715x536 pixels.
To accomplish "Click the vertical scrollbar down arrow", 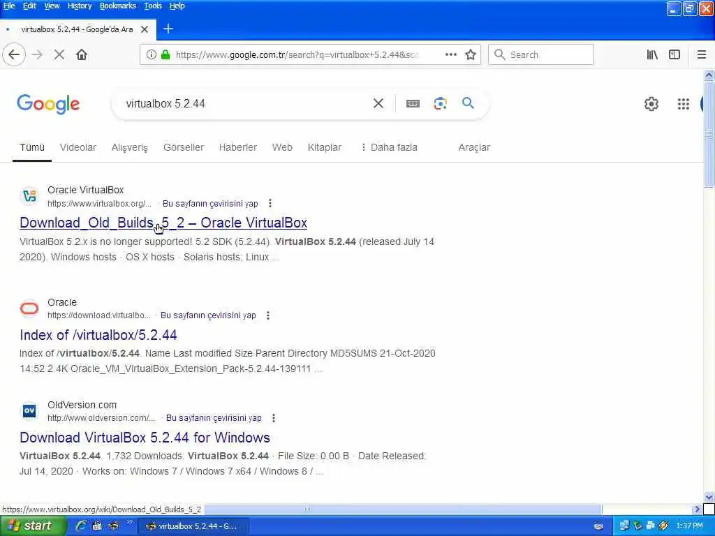I will [x=709, y=497].
